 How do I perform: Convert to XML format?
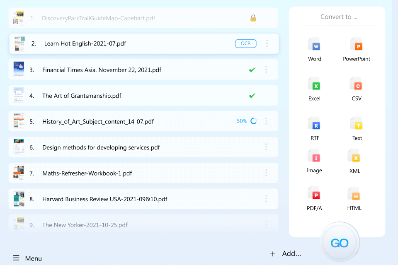(355, 161)
